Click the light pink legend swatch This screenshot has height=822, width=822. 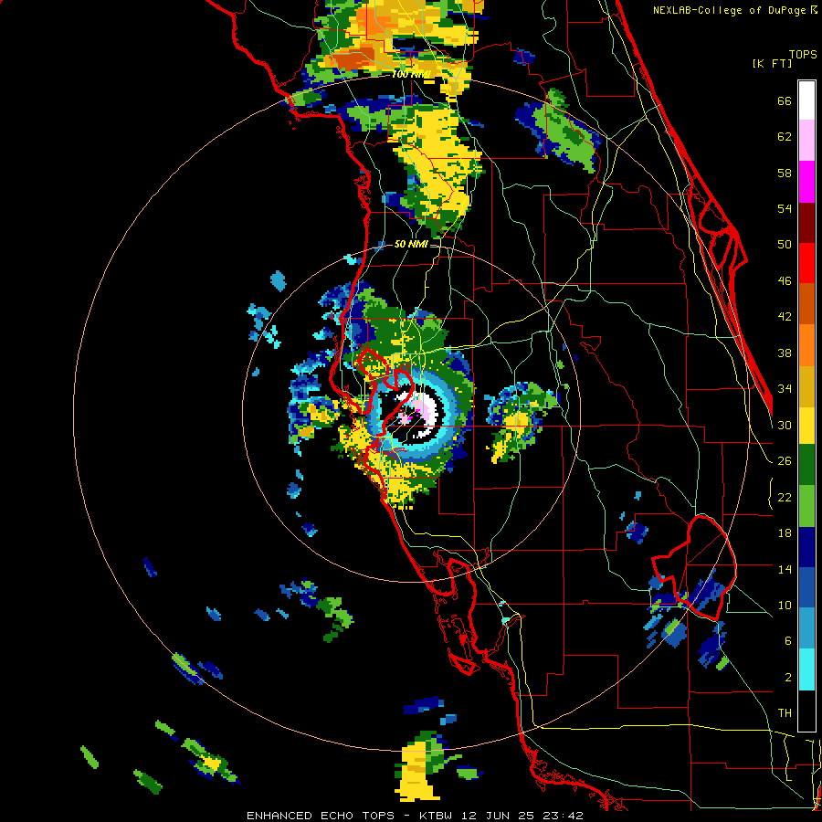806,141
